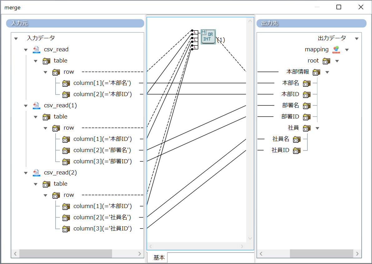Click the icon of csv_read column[2](='本部ID')
372x264 pixels.
point(66,95)
